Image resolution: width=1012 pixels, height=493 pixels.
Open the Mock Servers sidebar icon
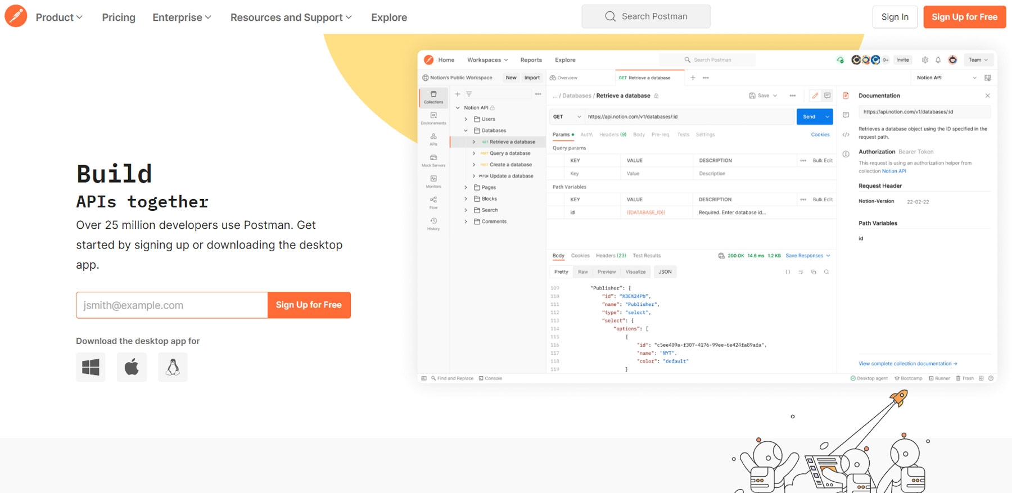click(x=433, y=160)
